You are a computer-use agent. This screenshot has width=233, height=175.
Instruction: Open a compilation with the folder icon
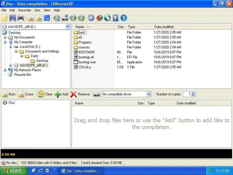[x=5, y=18]
